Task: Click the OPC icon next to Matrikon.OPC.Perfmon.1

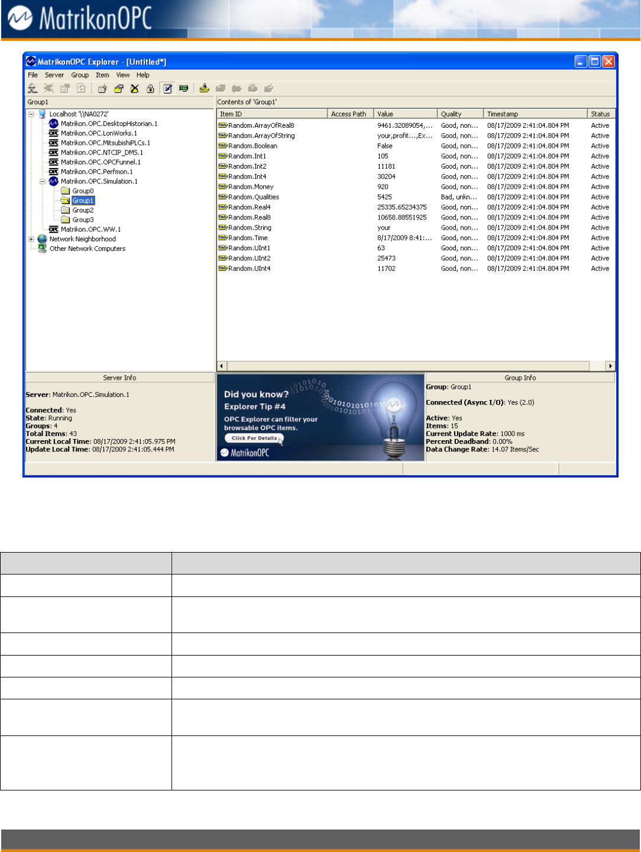Action: pyautogui.click(x=54, y=172)
